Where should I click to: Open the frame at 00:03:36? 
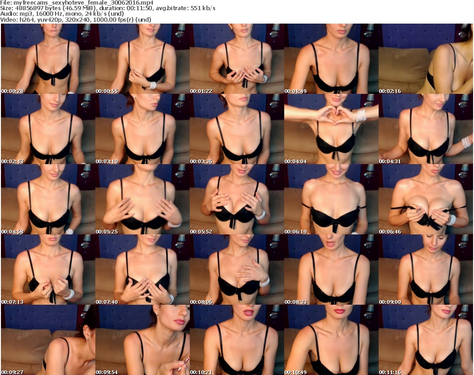pos(237,129)
